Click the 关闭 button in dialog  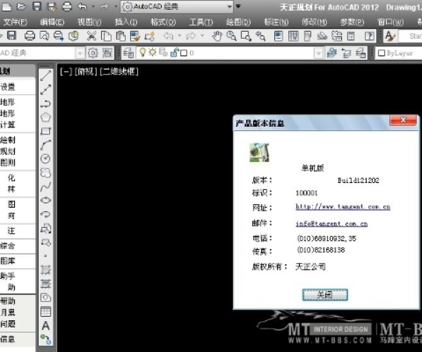tap(325, 295)
